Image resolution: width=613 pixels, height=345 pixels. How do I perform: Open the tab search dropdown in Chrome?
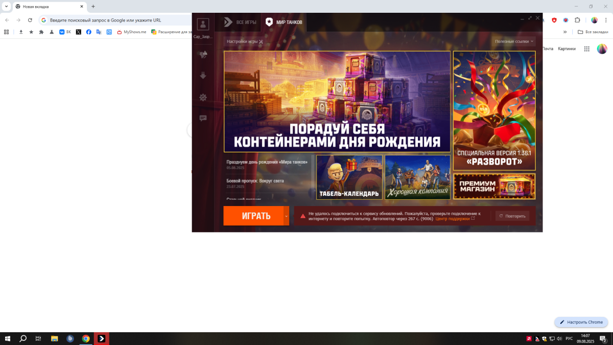[6, 7]
